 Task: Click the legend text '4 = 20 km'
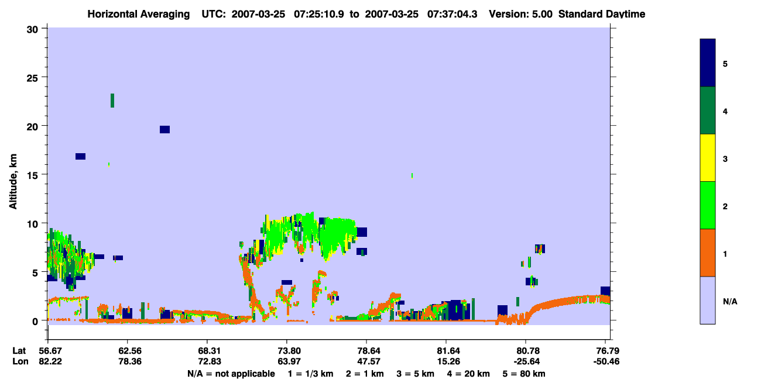pos(469,374)
